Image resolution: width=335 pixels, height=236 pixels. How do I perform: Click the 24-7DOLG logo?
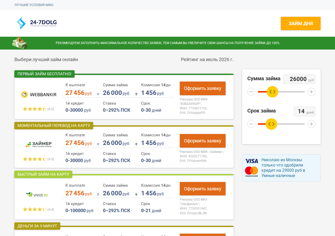click(37, 23)
